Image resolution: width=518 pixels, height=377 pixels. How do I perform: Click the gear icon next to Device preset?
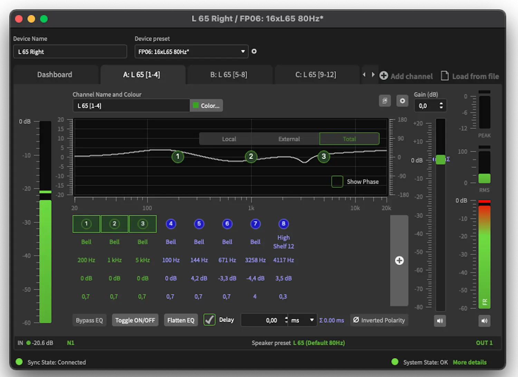point(254,51)
